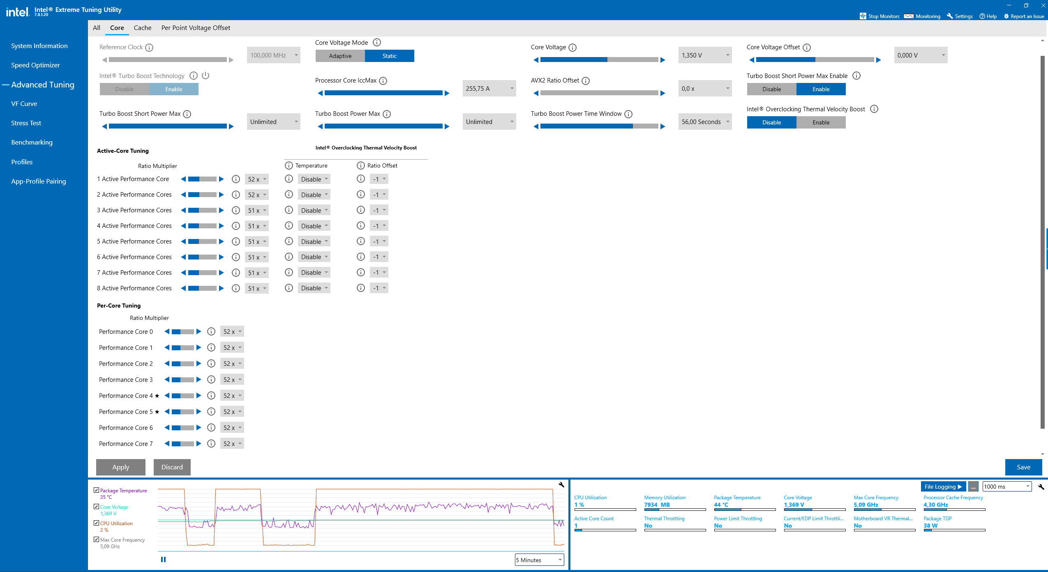Open monitor panel wrench settings icon
Viewport: 1048px width, 572px height.
[x=1041, y=487]
